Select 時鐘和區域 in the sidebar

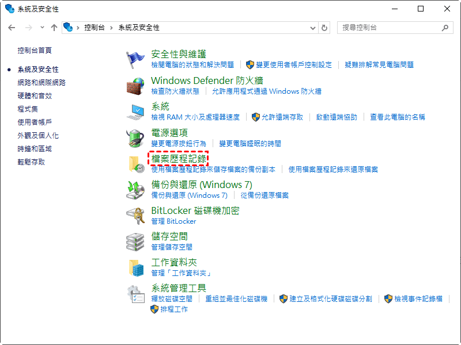tap(35, 149)
